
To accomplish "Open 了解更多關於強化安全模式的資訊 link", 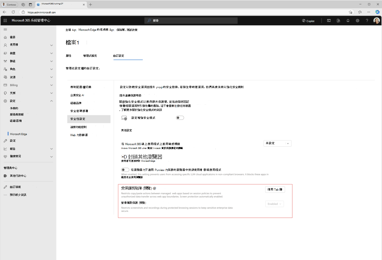I will (x=141, y=110).
